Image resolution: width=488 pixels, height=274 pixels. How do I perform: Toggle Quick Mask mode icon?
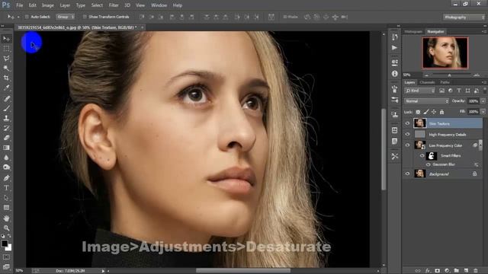[x=6, y=257]
